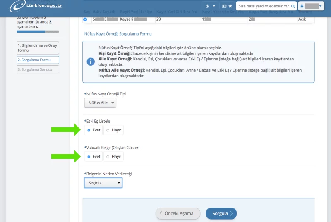Screen dimensions: 331x222
Task: Click the search magnifier icon
Action: point(293,6)
